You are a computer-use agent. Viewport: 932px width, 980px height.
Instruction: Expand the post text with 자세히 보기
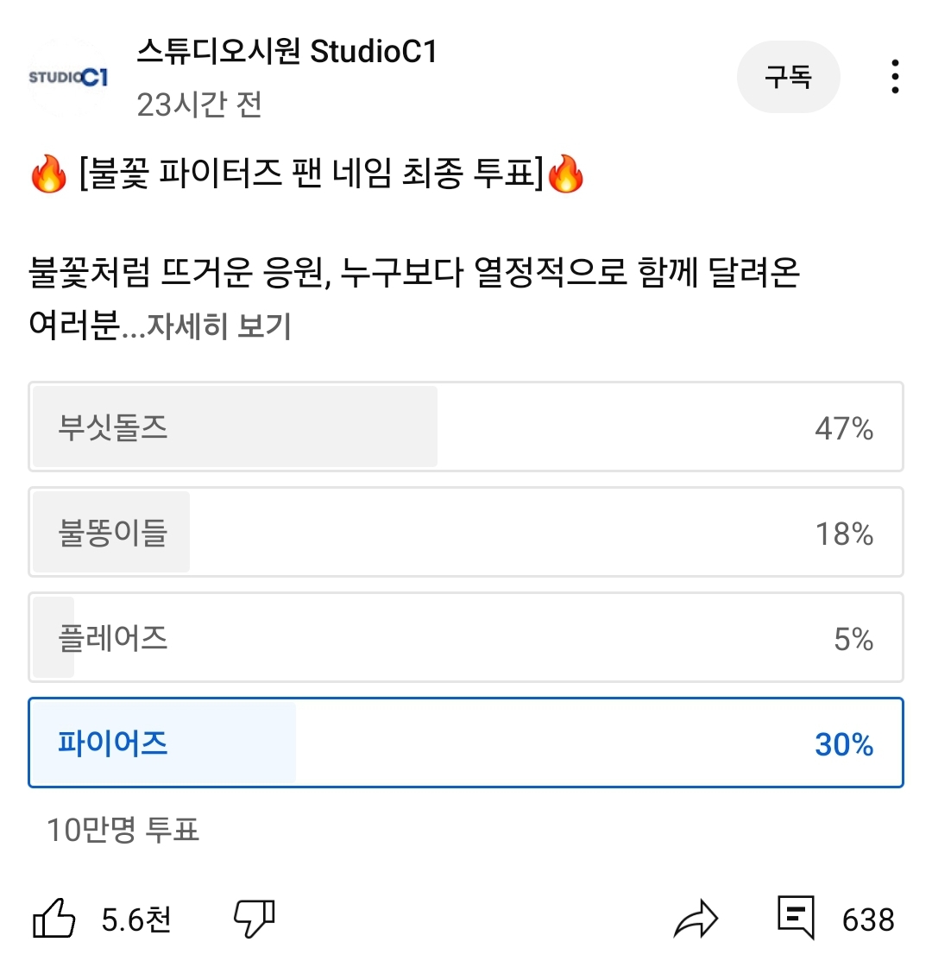point(218,326)
